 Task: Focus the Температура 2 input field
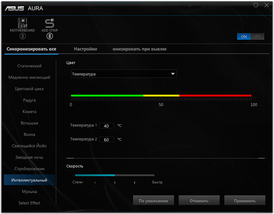pos(107,139)
